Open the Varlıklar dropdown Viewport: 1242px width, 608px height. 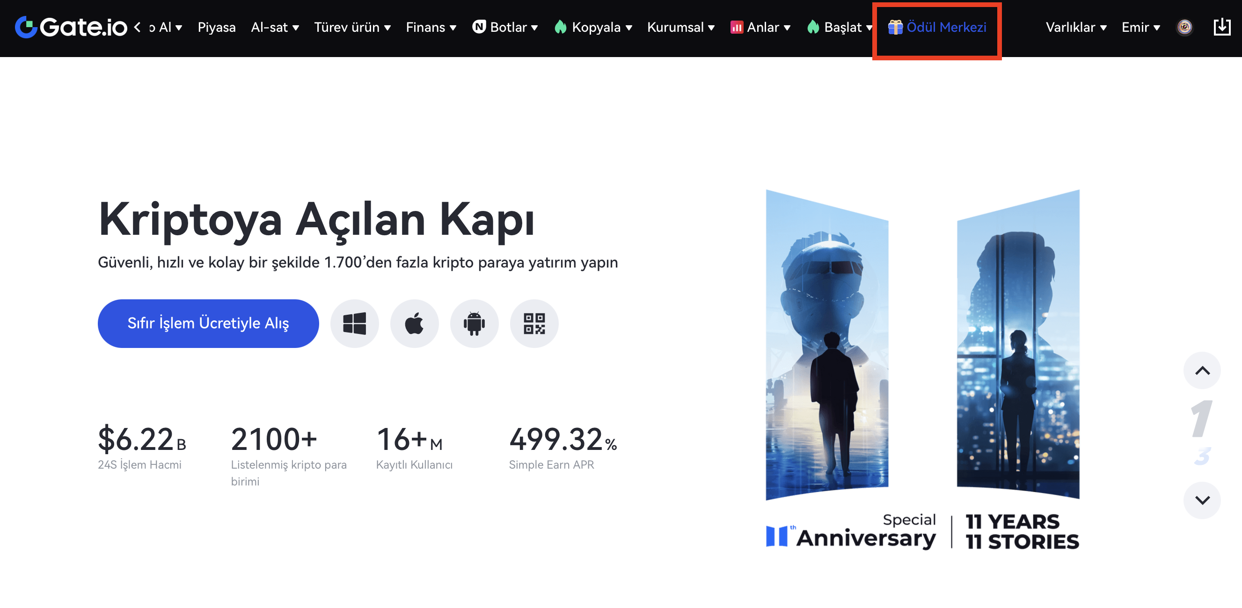tap(1076, 27)
